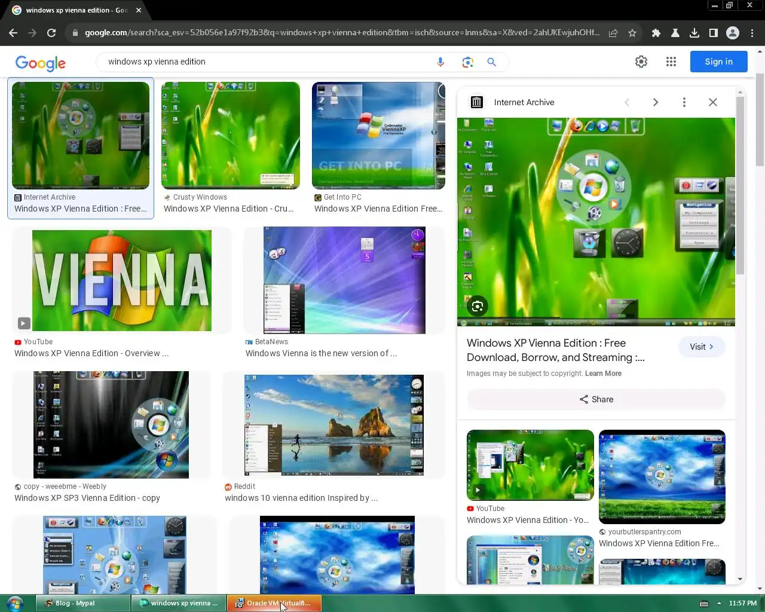Go to the Google logo homepage

41,63
